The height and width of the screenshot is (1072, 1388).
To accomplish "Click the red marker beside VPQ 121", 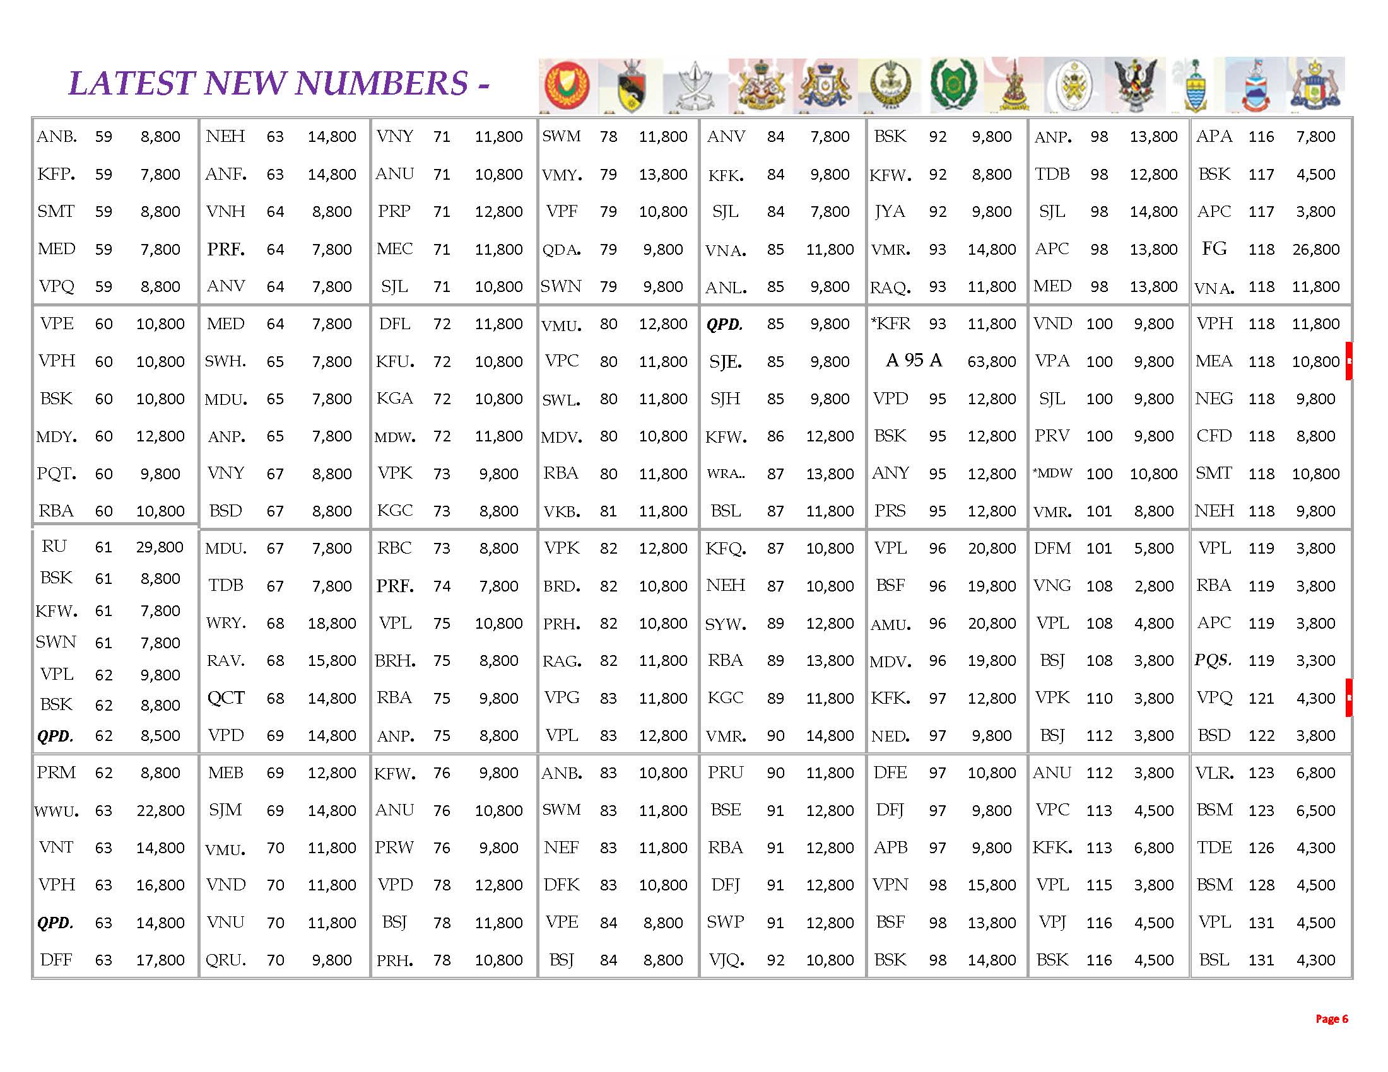I will (x=1349, y=697).
